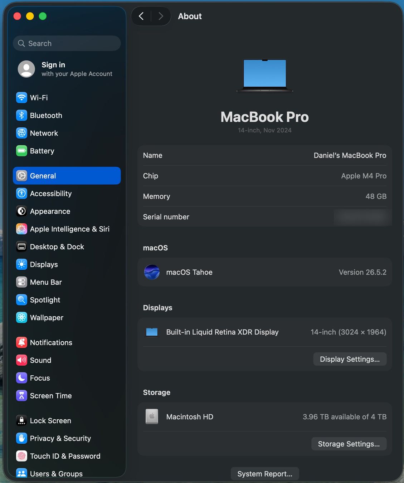Image resolution: width=404 pixels, height=483 pixels.
Task: Click the account avatar icon
Action: (26, 69)
